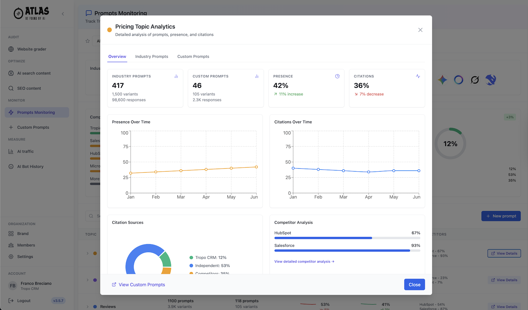Click the Presence card pie icon

337,76
